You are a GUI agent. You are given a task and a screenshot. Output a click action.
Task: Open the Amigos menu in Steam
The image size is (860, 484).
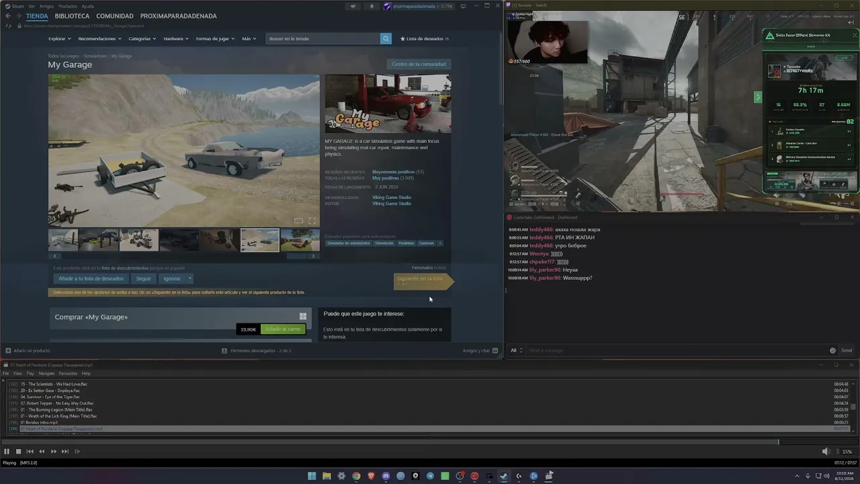(46, 6)
